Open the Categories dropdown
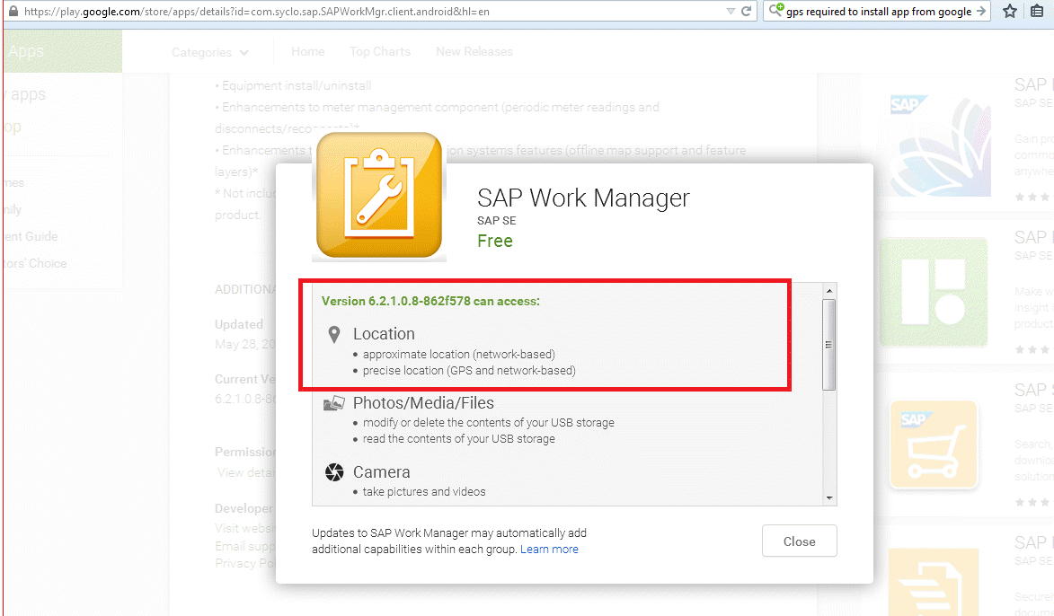1054x616 pixels. 209,52
